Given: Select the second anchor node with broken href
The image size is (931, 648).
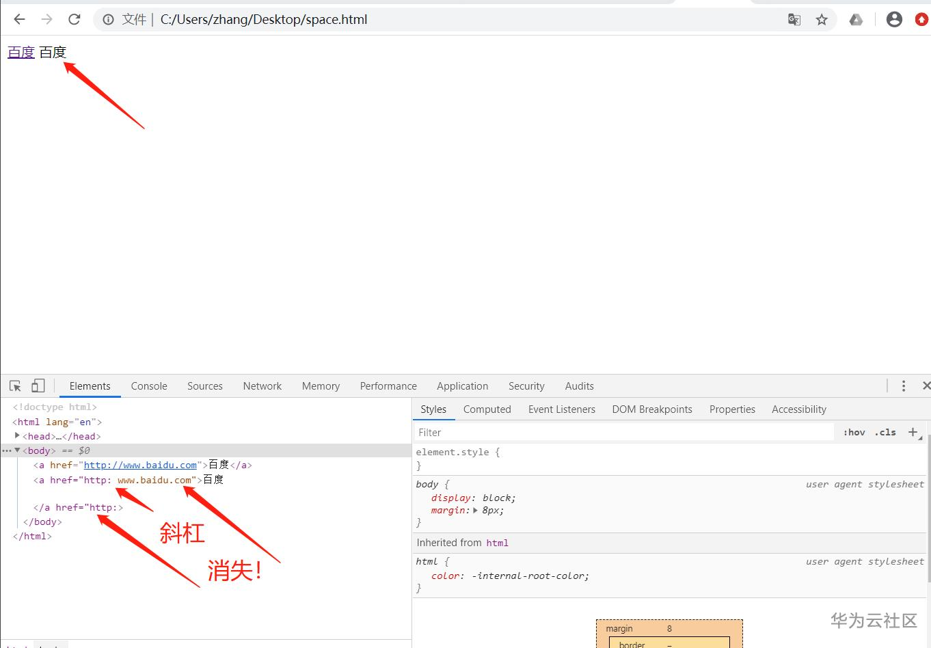Looking at the screenshot, I should coord(129,480).
